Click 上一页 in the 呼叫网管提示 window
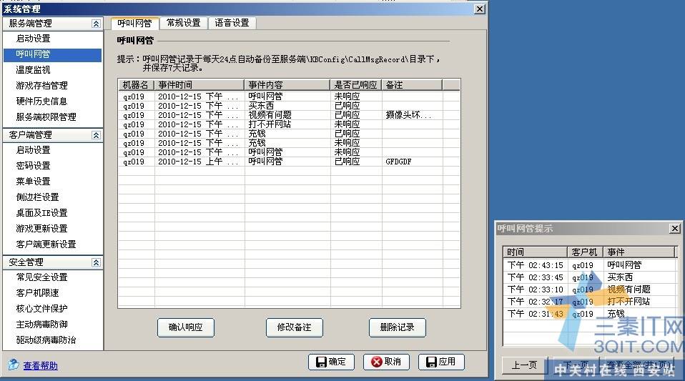The height and width of the screenshot is (381, 685). [x=524, y=365]
